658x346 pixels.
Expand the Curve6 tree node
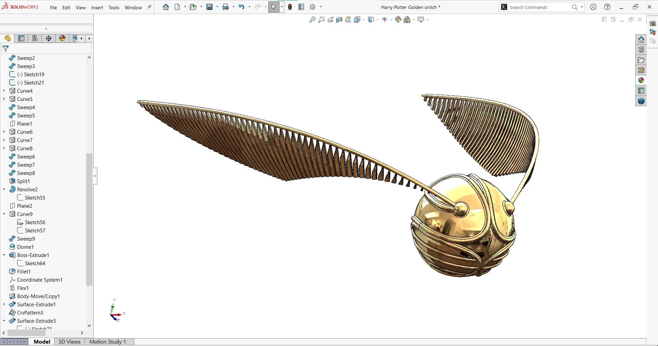pyautogui.click(x=4, y=132)
